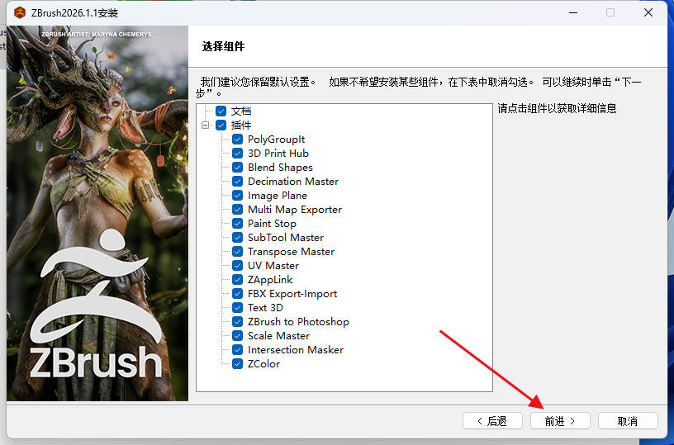The image size is (674, 445).
Task: Select the ZAppLink label
Action: [270, 280]
